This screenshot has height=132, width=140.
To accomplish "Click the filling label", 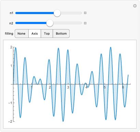I will point(9,34).
